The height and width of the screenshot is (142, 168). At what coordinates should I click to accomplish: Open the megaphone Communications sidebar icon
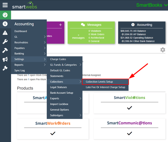5,59
